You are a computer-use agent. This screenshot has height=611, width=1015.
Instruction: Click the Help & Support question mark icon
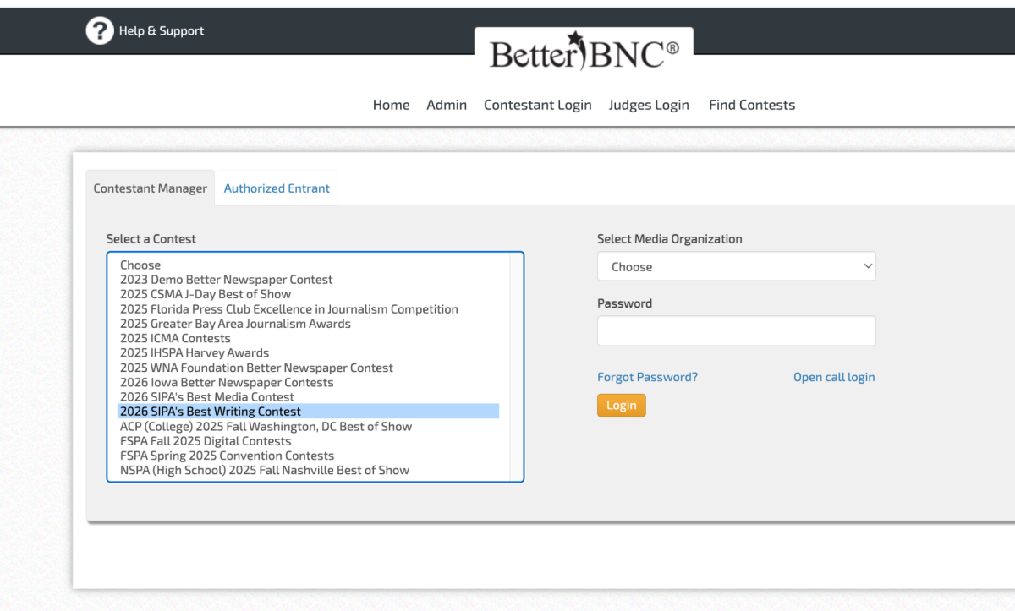coord(100,31)
